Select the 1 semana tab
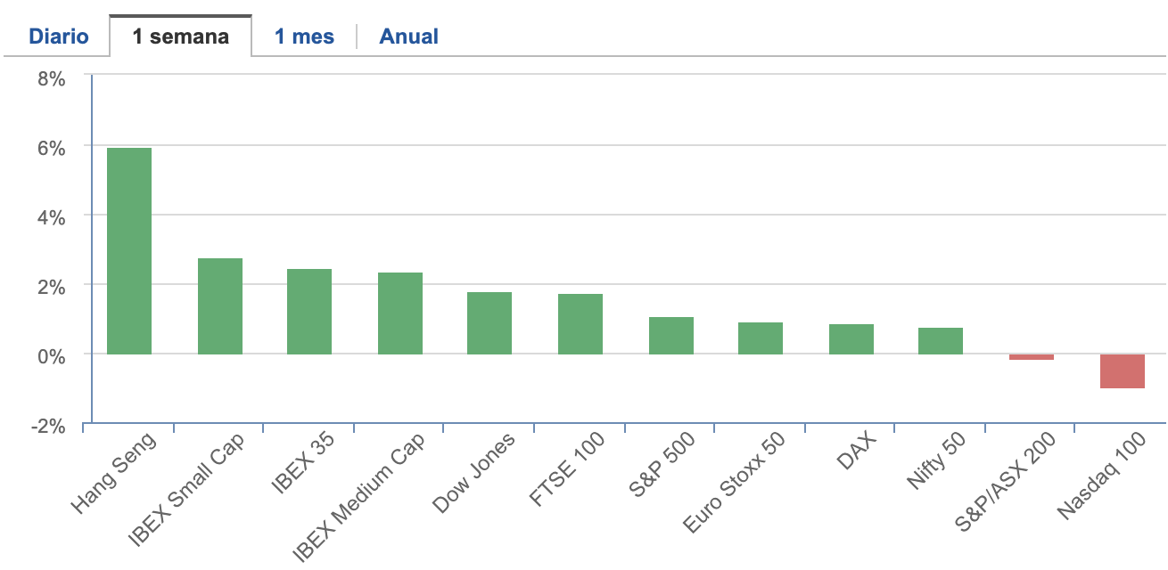The width and height of the screenshot is (1168, 570). click(x=180, y=37)
